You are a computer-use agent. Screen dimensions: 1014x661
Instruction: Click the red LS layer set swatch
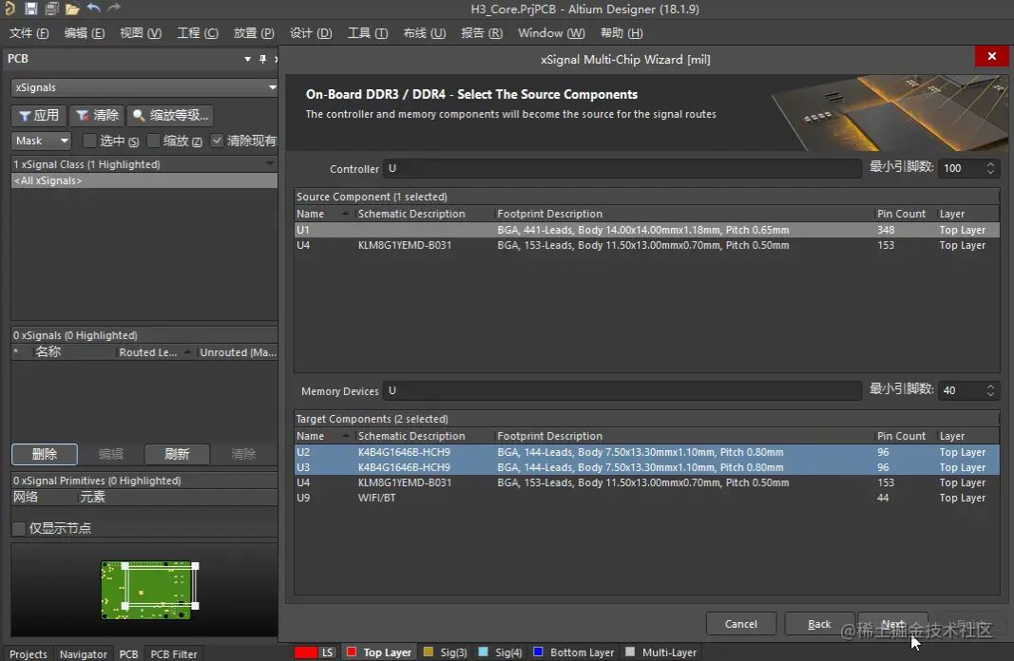tap(306, 652)
